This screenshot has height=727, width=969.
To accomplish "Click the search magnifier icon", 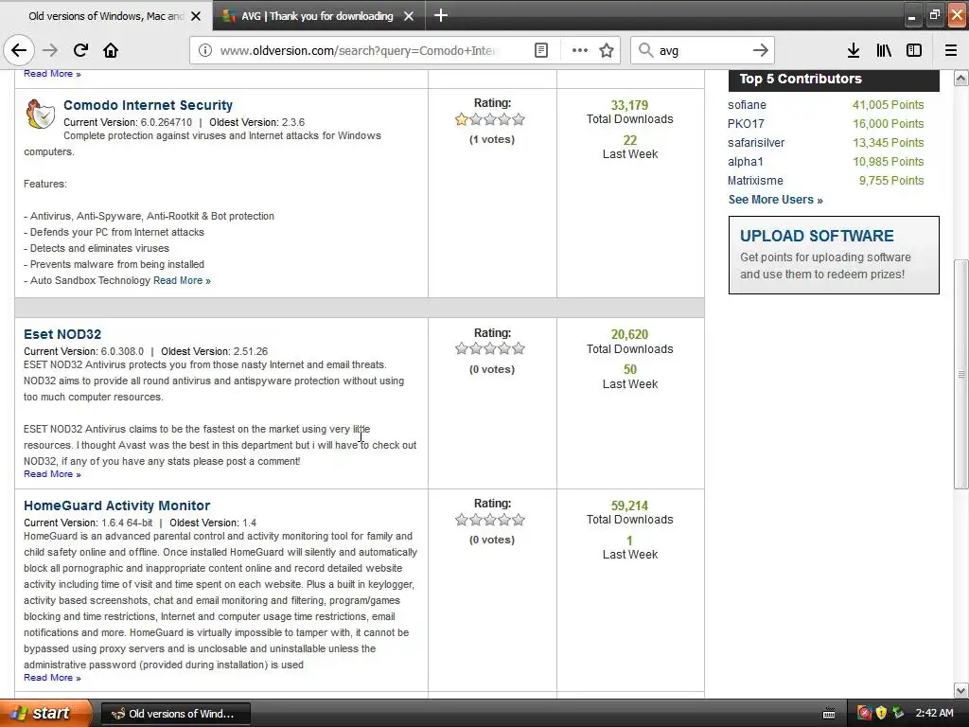I will click(x=645, y=50).
